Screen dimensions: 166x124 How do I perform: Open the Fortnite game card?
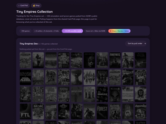click(115, 60)
